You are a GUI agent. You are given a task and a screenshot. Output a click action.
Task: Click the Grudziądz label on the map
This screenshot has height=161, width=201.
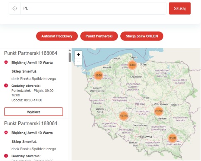(136, 77)
